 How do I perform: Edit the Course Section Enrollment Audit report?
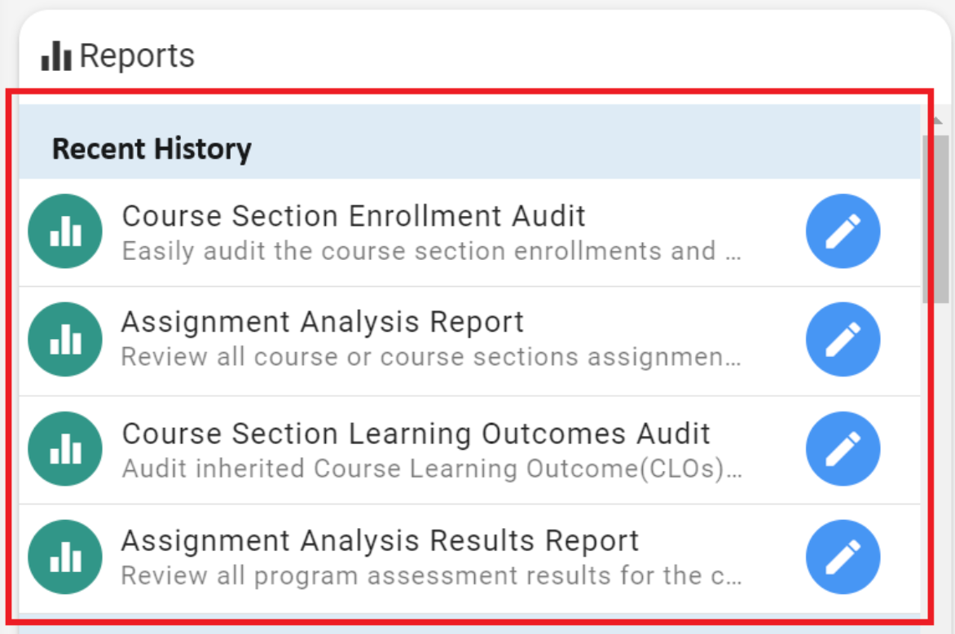pyautogui.click(x=843, y=231)
